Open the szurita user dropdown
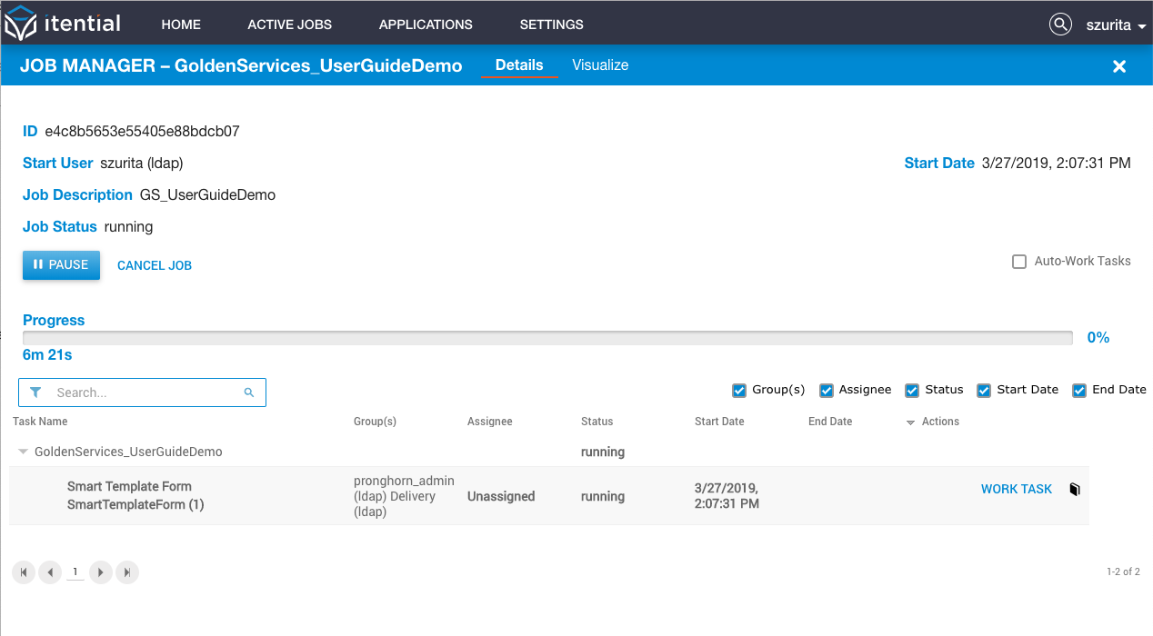This screenshot has height=636, width=1153. pyautogui.click(x=1115, y=25)
